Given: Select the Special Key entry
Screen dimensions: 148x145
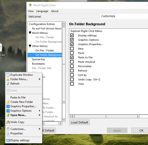Looking at the screenshot, I should pyautogui.click(x=38, y=59).
